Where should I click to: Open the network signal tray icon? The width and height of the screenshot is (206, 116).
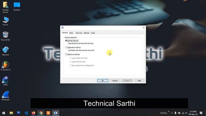[183, 113]
